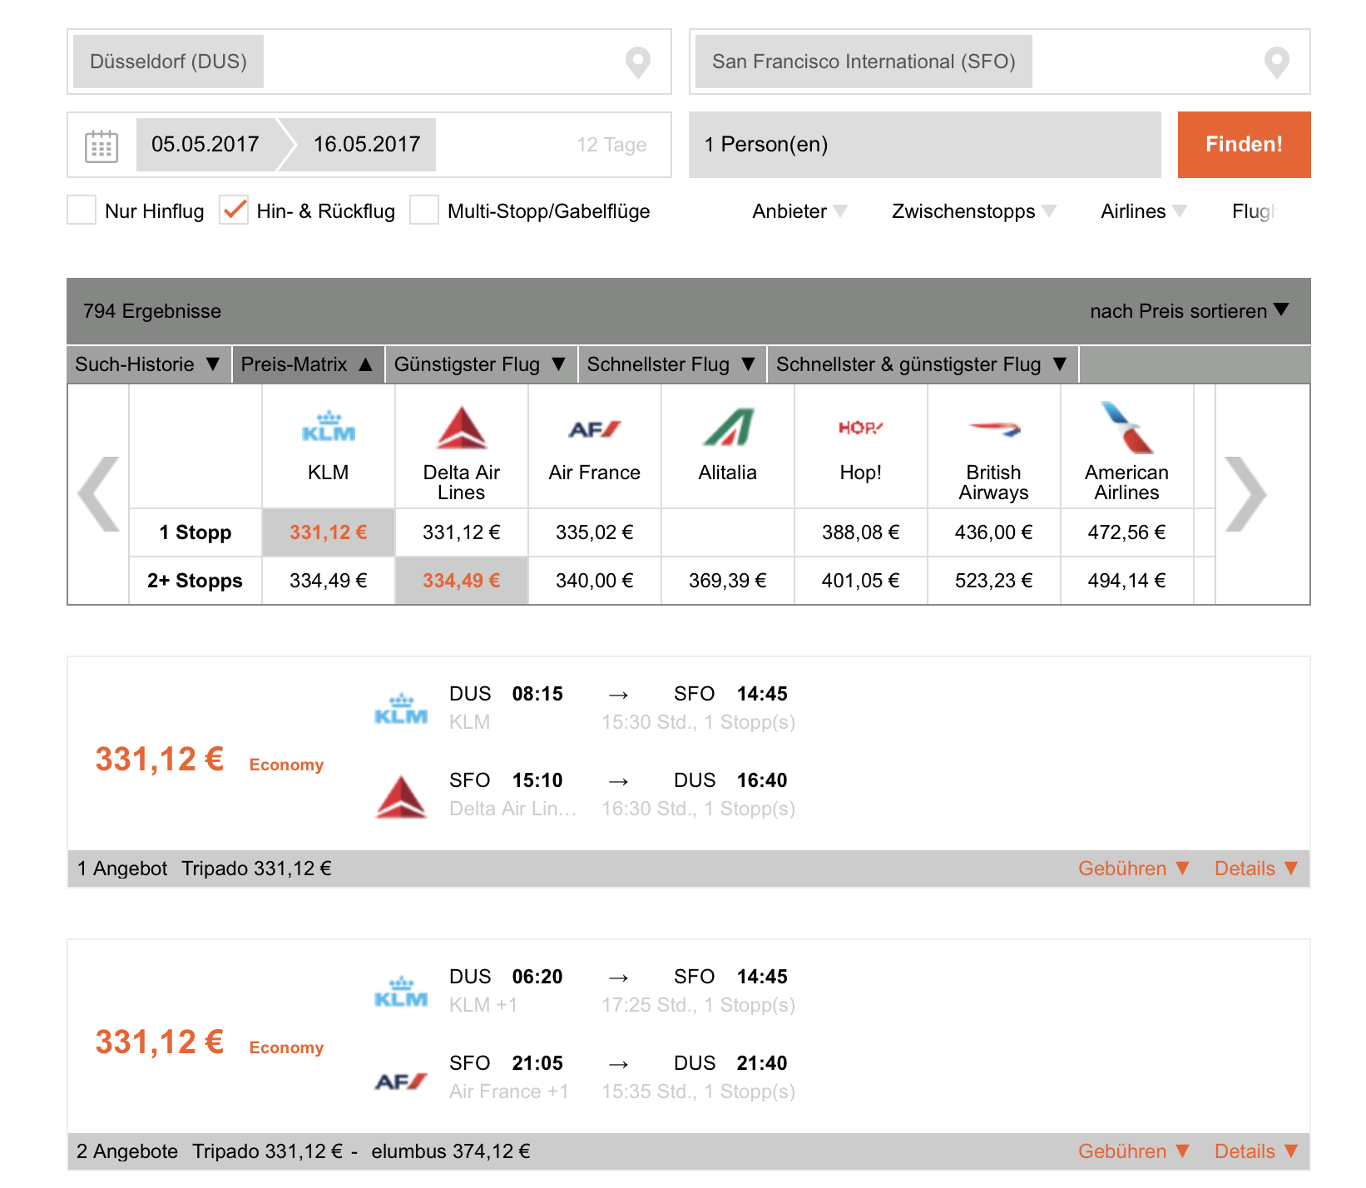Open the 1 Person(en) passenger selector

pyautogui.click(x=924, y=145)
